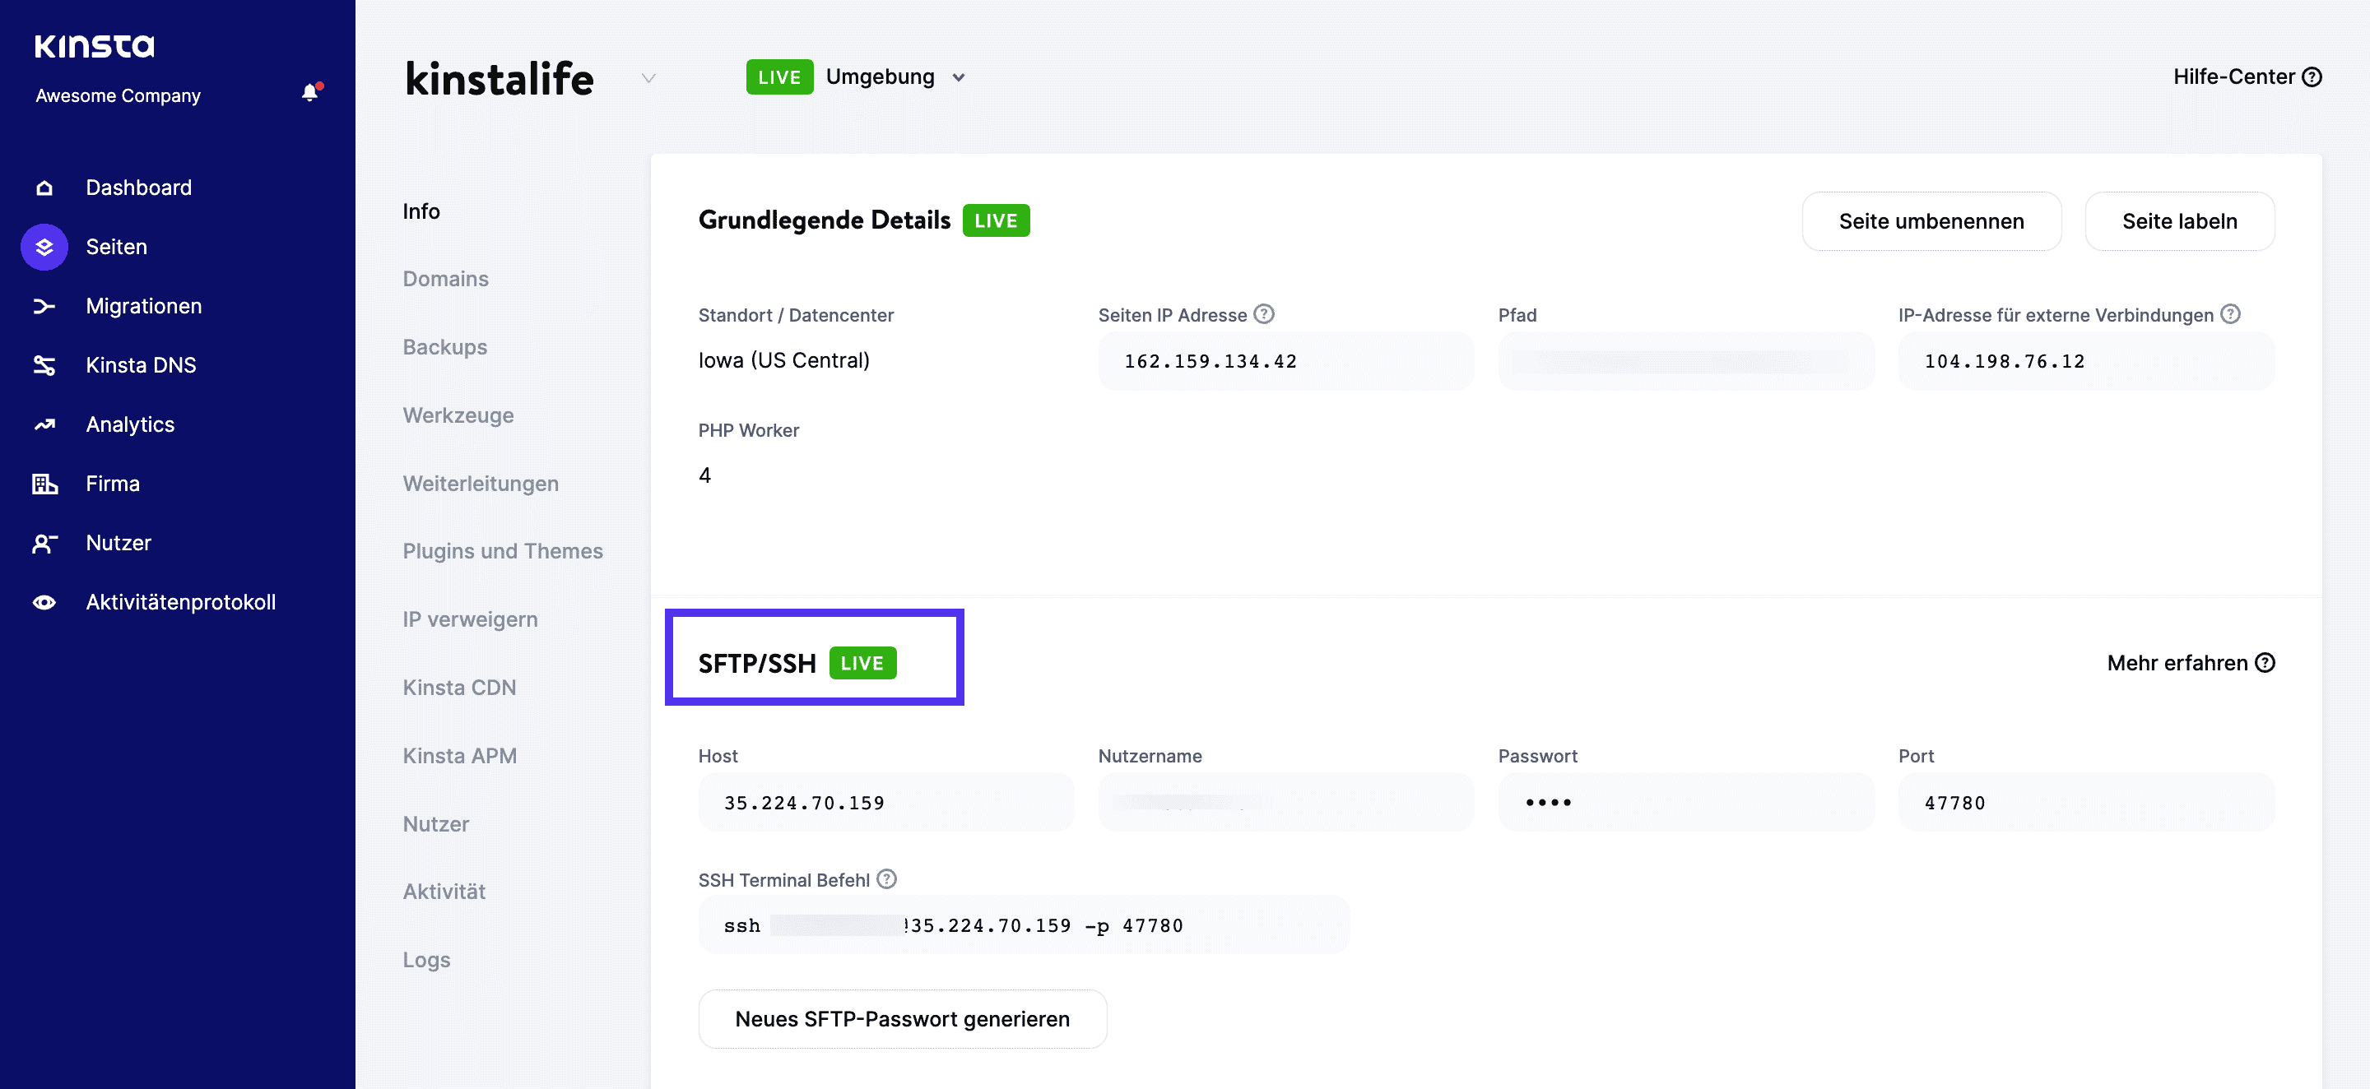
Task: Open the Umgebung dropdown
Action: click(x=959, y=77)
